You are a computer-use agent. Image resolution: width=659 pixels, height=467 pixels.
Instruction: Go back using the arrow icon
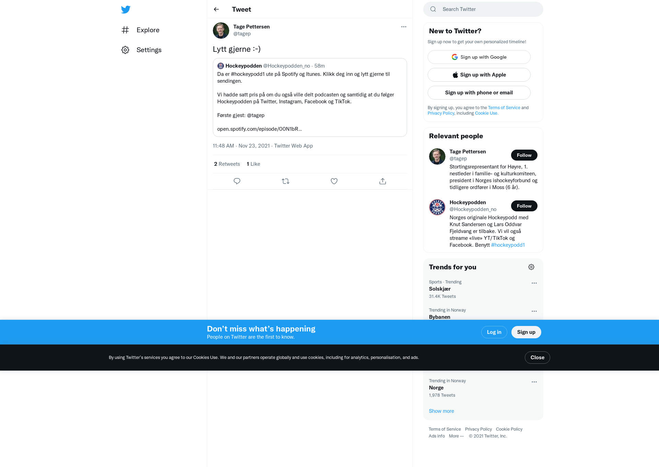[x=216, y=9]
